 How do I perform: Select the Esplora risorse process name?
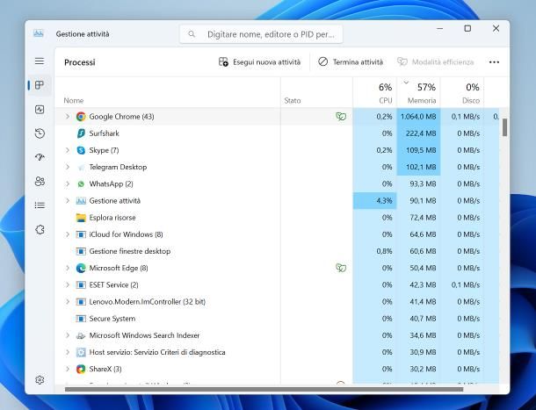point(112,218)
